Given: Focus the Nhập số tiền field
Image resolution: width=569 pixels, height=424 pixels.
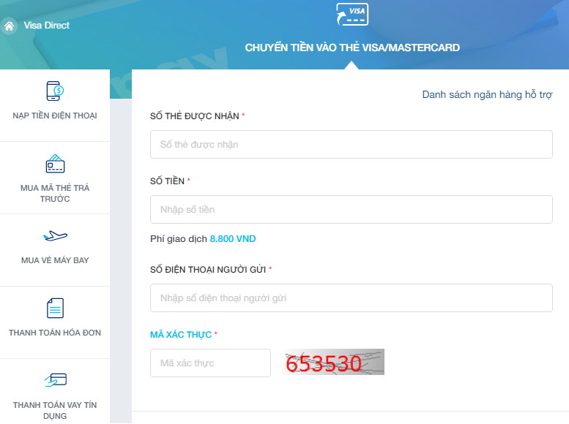Looking at the screenshot, I should (x=352, y=210).
